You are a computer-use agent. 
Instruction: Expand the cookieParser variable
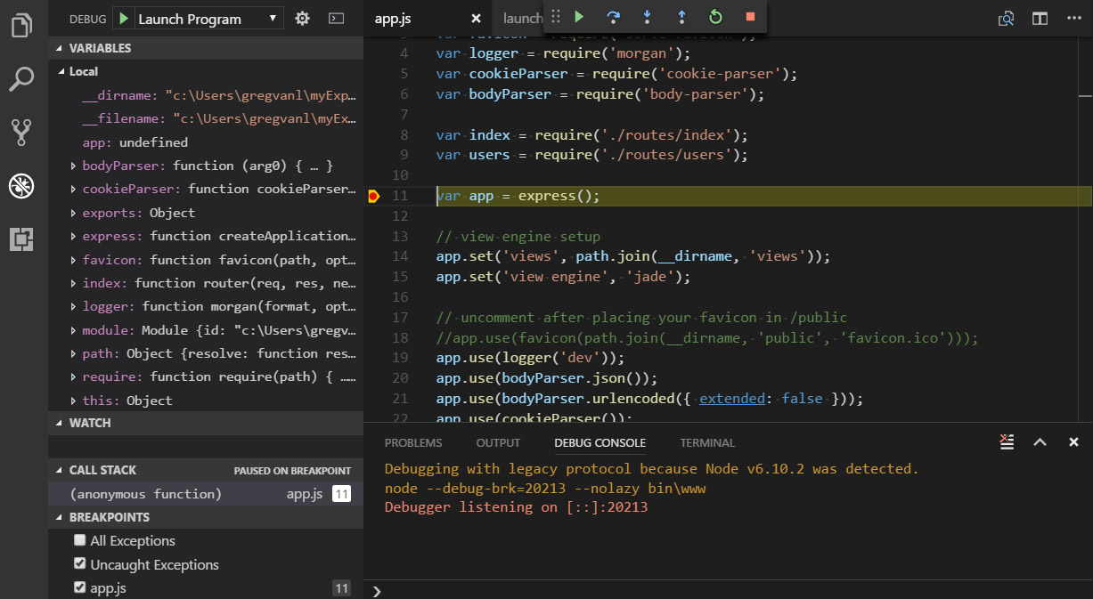73,189
